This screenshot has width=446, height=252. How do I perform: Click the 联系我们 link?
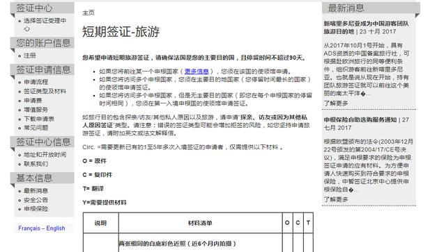36,164
